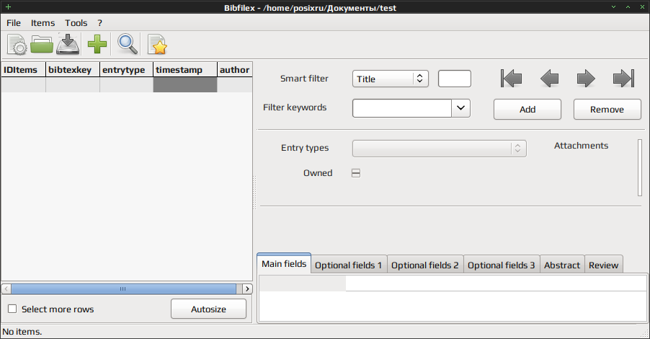Screen dimensions: 650x339
Task: Open the Abstract tab
Action: coord(561,265)
